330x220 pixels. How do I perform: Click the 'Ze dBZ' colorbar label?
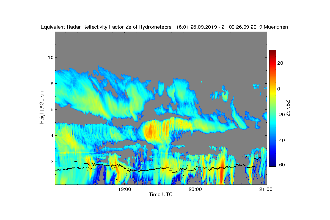(x=288, y=108)
